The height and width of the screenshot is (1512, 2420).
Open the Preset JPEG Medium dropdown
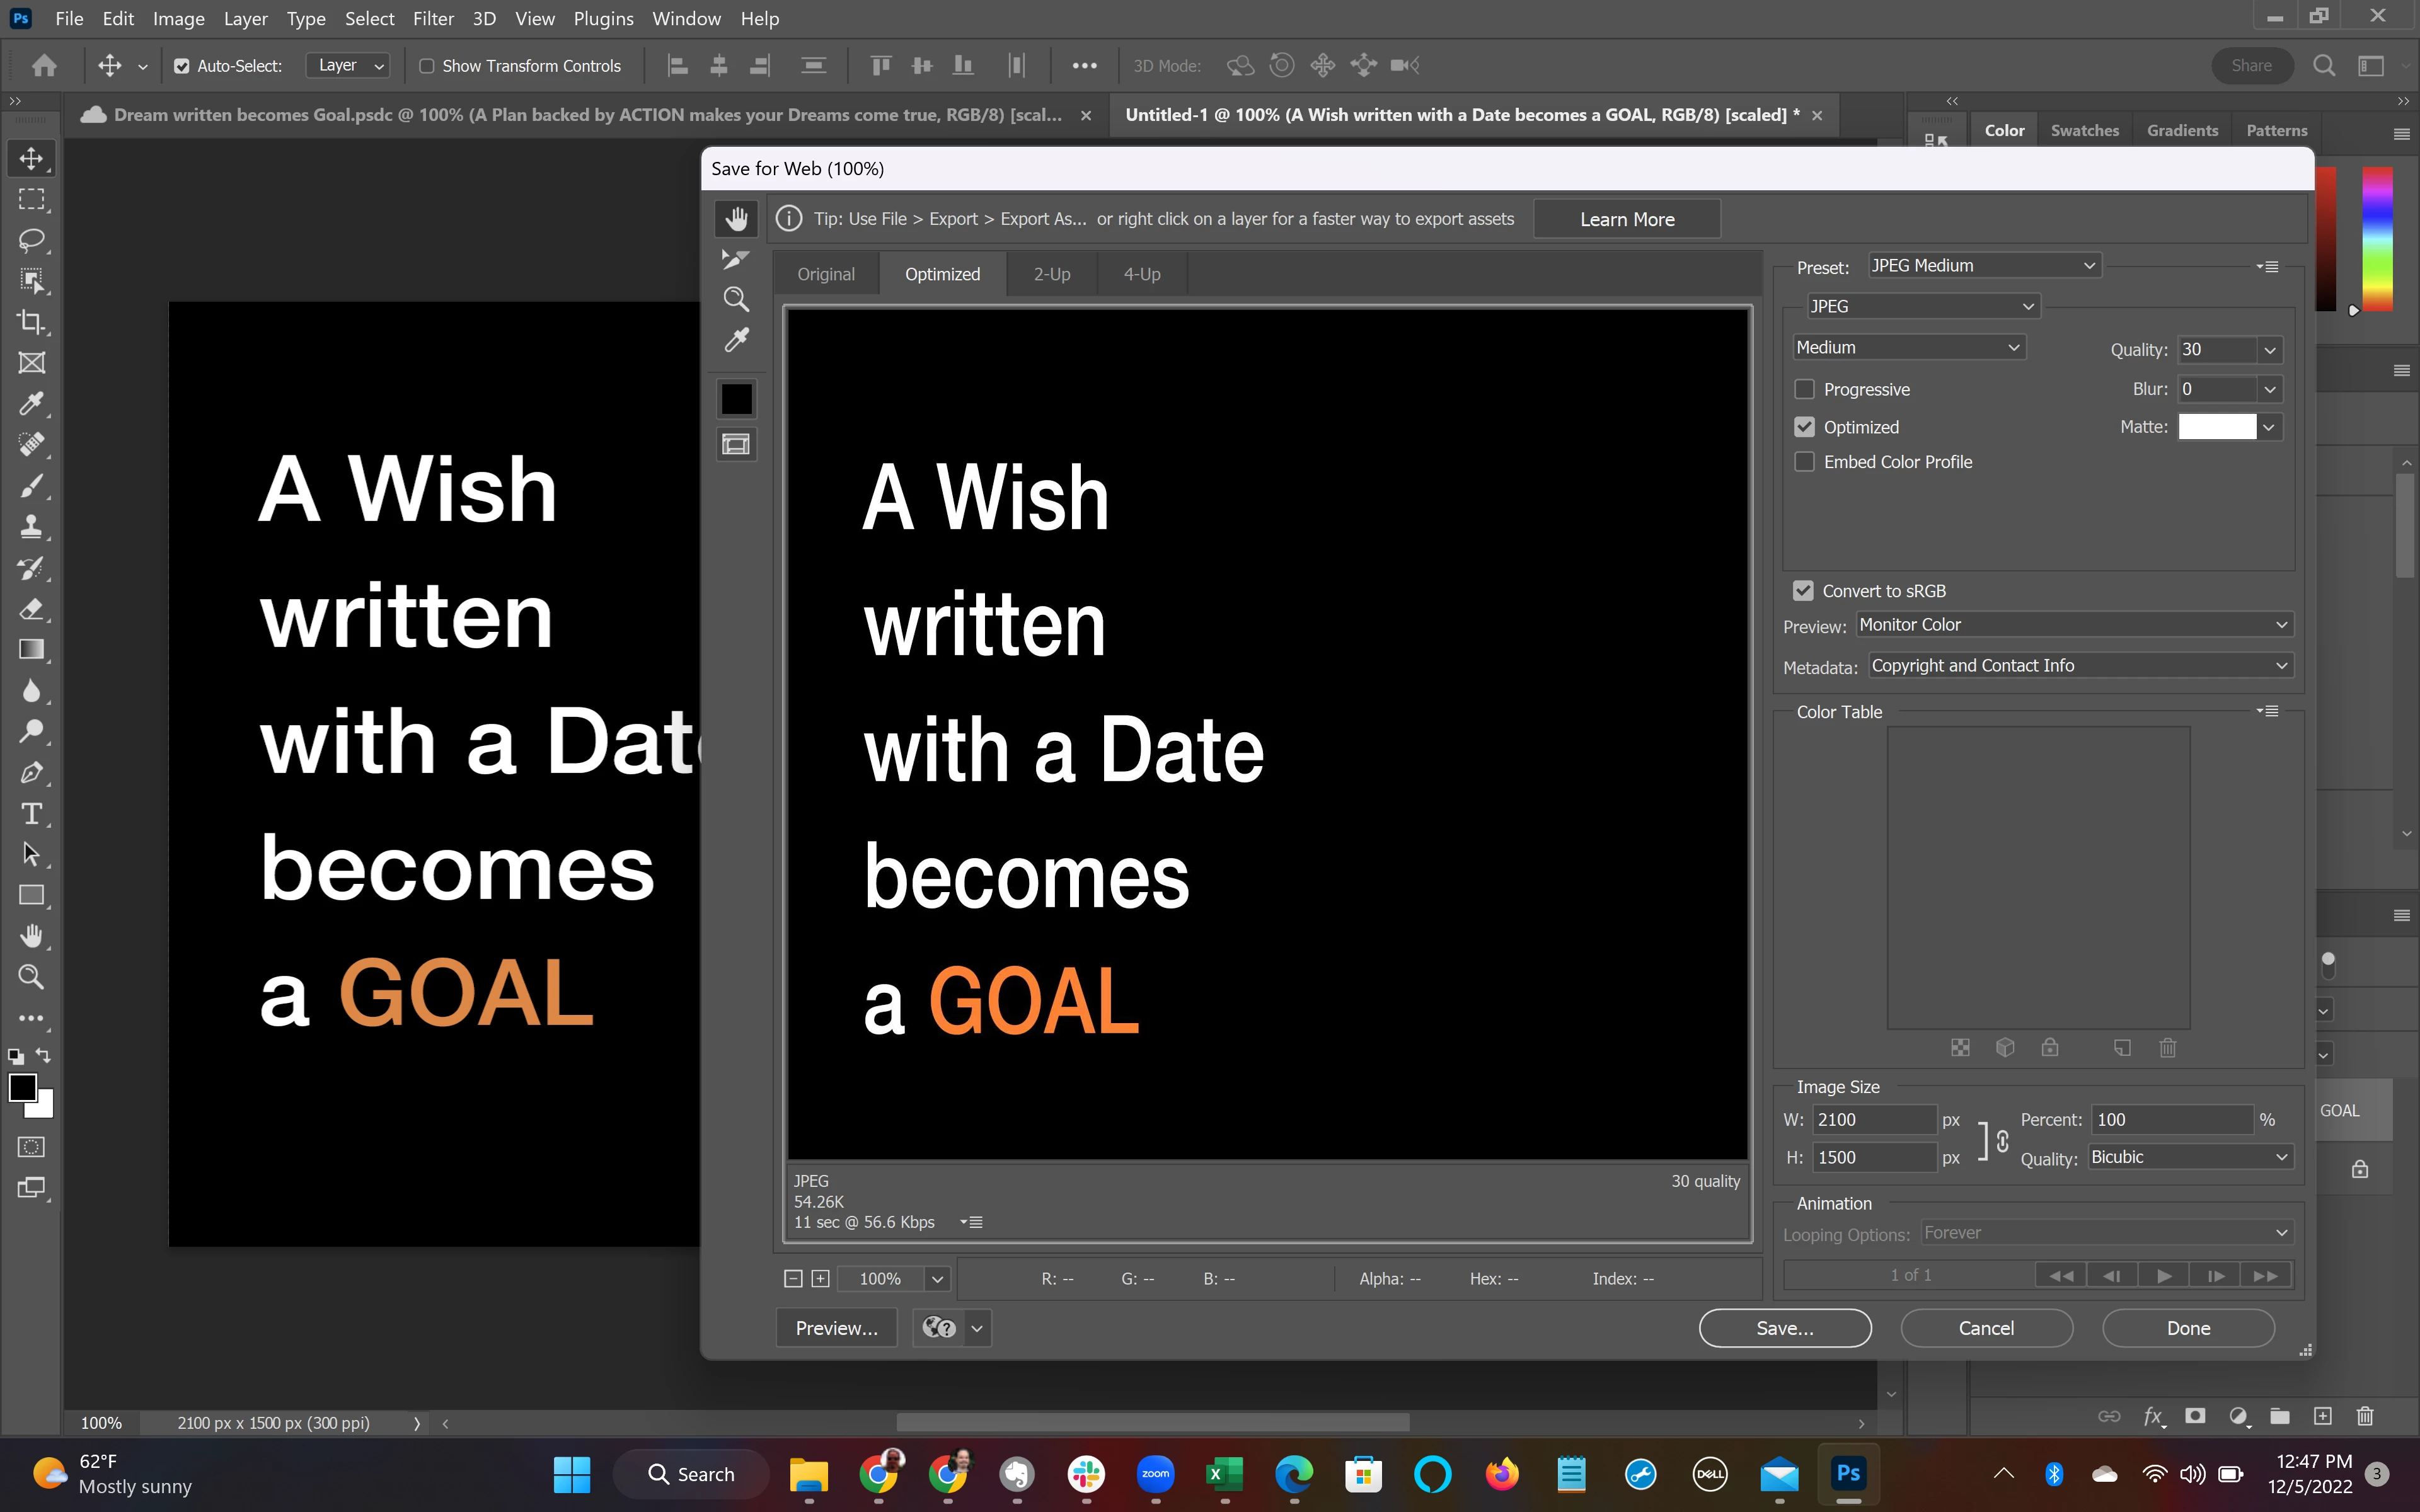click(1983, 265)
